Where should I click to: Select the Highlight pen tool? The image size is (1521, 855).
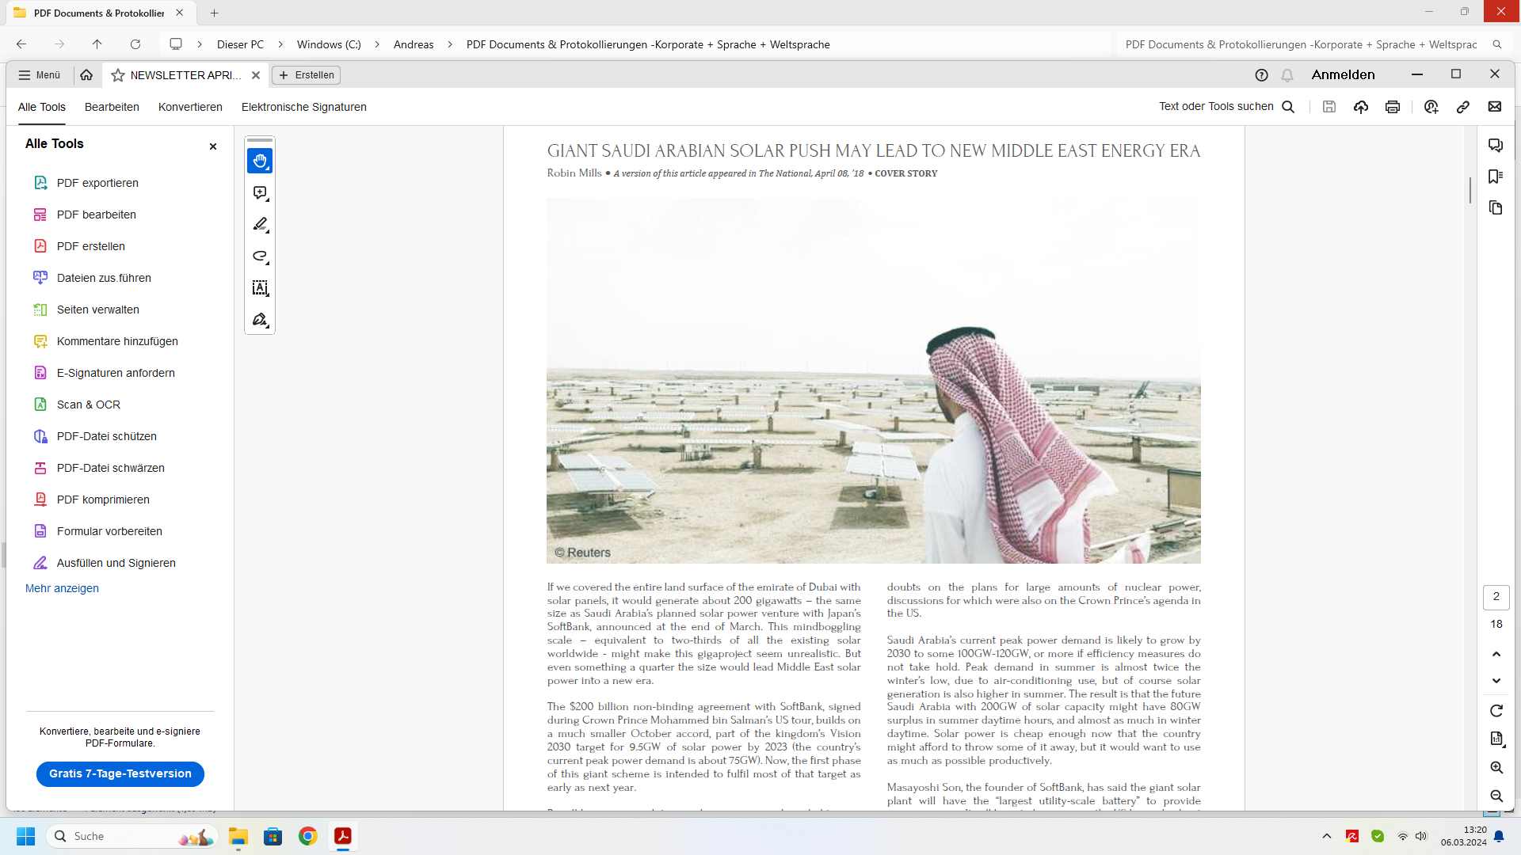[x=260, y=225]
